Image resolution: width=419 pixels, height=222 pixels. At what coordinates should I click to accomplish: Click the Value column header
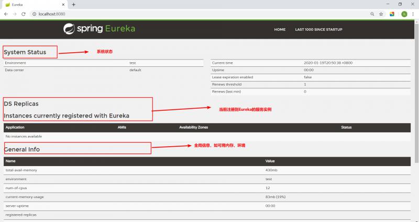coord(270,161)
